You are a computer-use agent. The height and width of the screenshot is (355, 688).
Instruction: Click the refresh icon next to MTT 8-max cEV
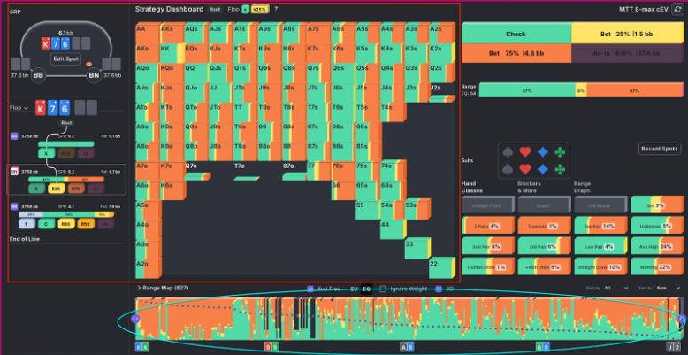coord(677,9)
